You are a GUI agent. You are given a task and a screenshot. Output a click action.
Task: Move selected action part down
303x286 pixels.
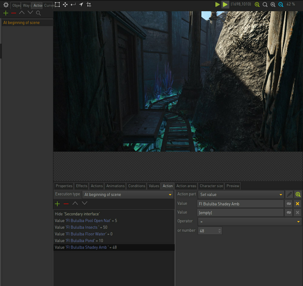click(x=85, y=203)
